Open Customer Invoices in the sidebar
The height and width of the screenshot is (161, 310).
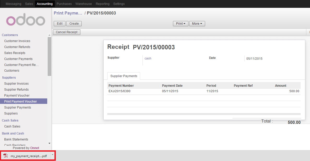[x=17, y=41]
